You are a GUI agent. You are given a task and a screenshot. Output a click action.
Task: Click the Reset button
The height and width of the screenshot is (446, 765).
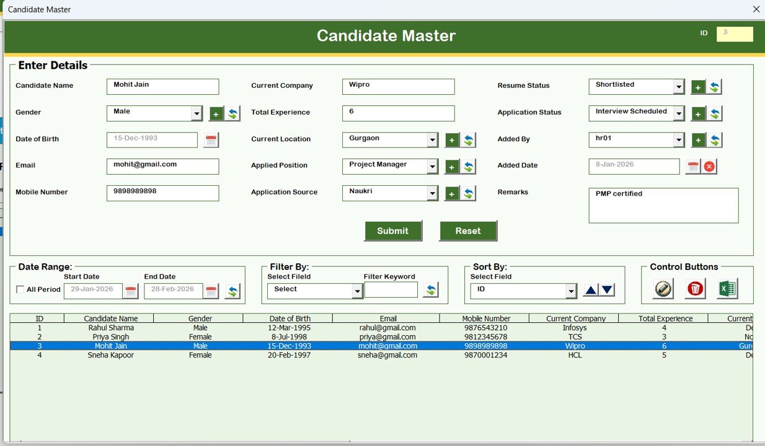click(468, 230)
